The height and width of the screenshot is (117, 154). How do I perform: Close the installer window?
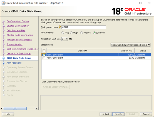(149, 3)
